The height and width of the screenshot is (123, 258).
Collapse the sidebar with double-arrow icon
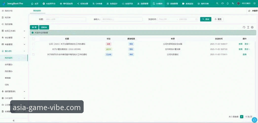click(14, 120)
